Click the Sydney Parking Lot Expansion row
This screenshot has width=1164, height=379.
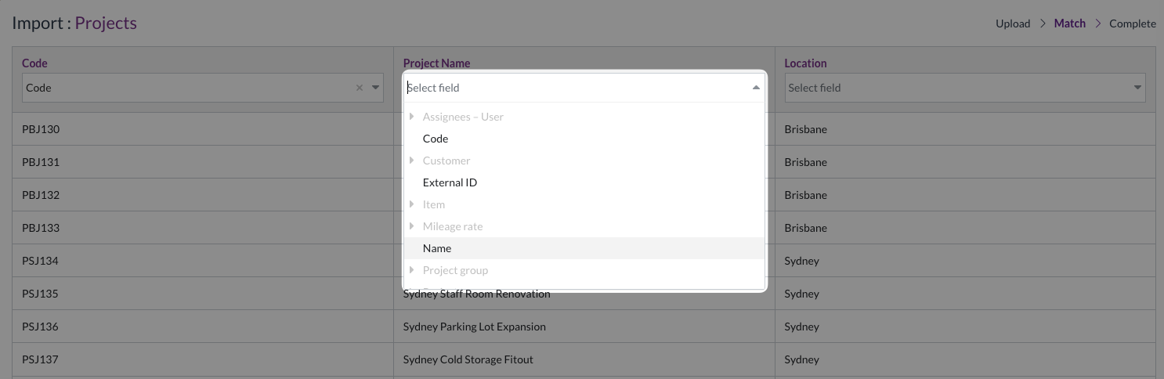point(474,327)
